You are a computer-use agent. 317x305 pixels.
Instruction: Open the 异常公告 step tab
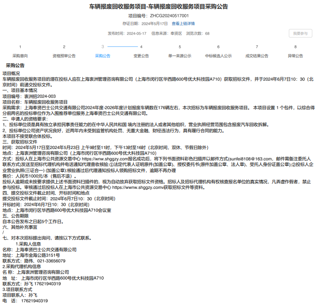pyautogui.click(x=295, y=55)
